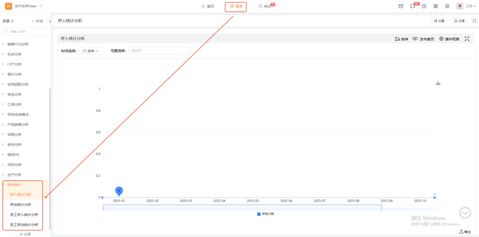Click the 分享 button
The width and height of the screenshot is (479, 237).
click(439, 21)
